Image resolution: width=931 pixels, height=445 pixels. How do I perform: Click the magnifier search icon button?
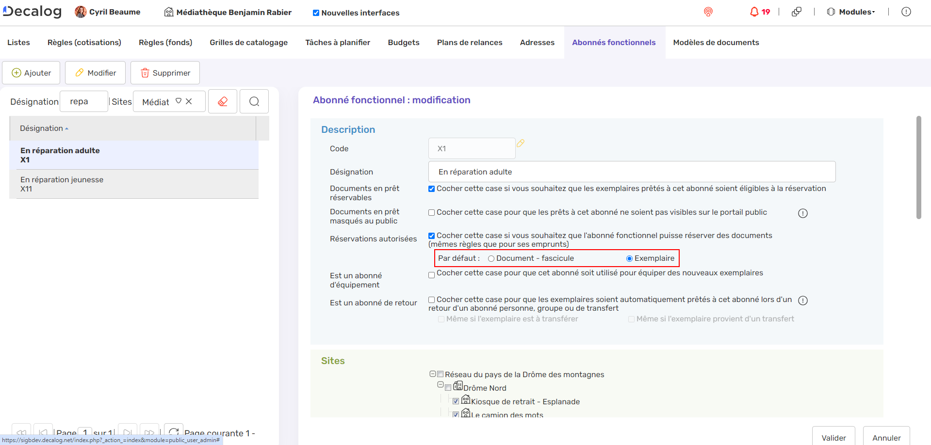(254, 101)
